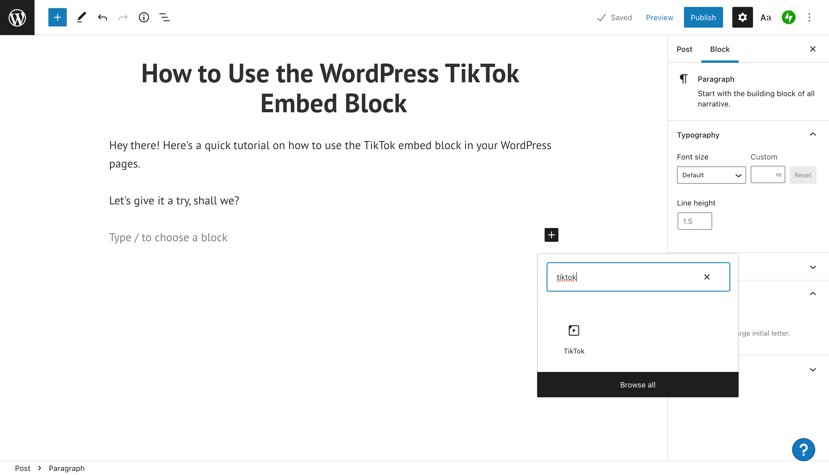829x475 pixels.
Task: Click the WordPress logo icon
Action: pyautogui.click(x=17, y=17)
